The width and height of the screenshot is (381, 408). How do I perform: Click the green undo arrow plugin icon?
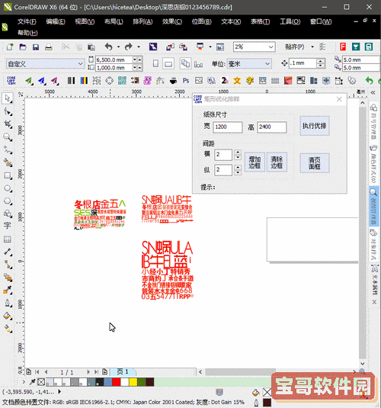(369, 81)
